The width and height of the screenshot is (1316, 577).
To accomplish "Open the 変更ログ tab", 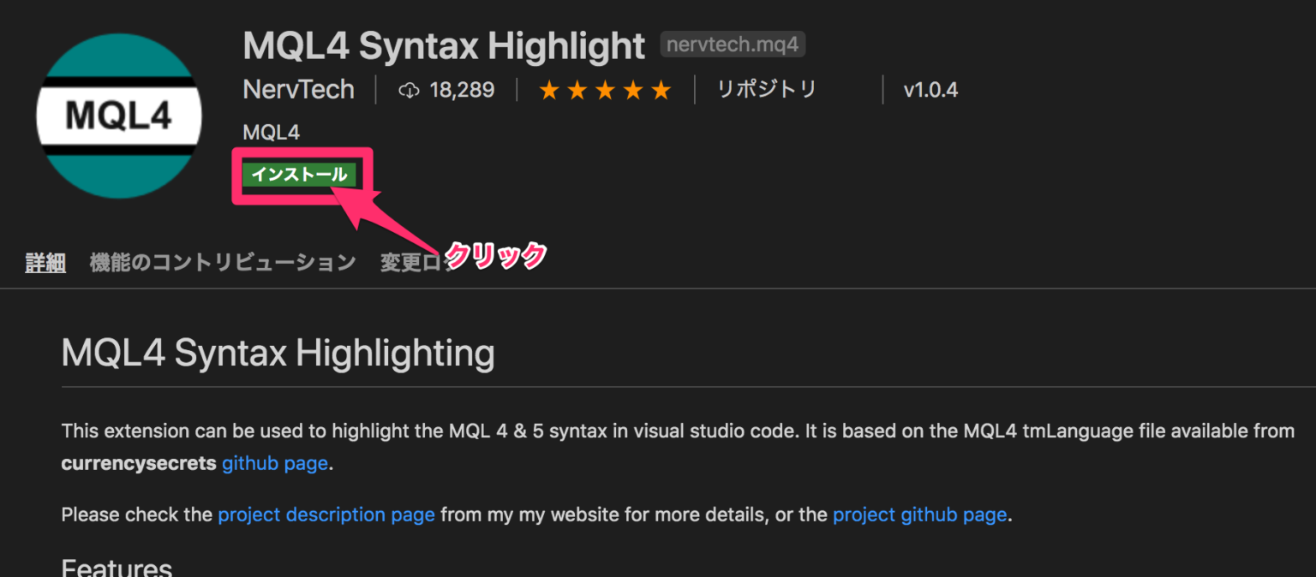I will coord(416,263).
